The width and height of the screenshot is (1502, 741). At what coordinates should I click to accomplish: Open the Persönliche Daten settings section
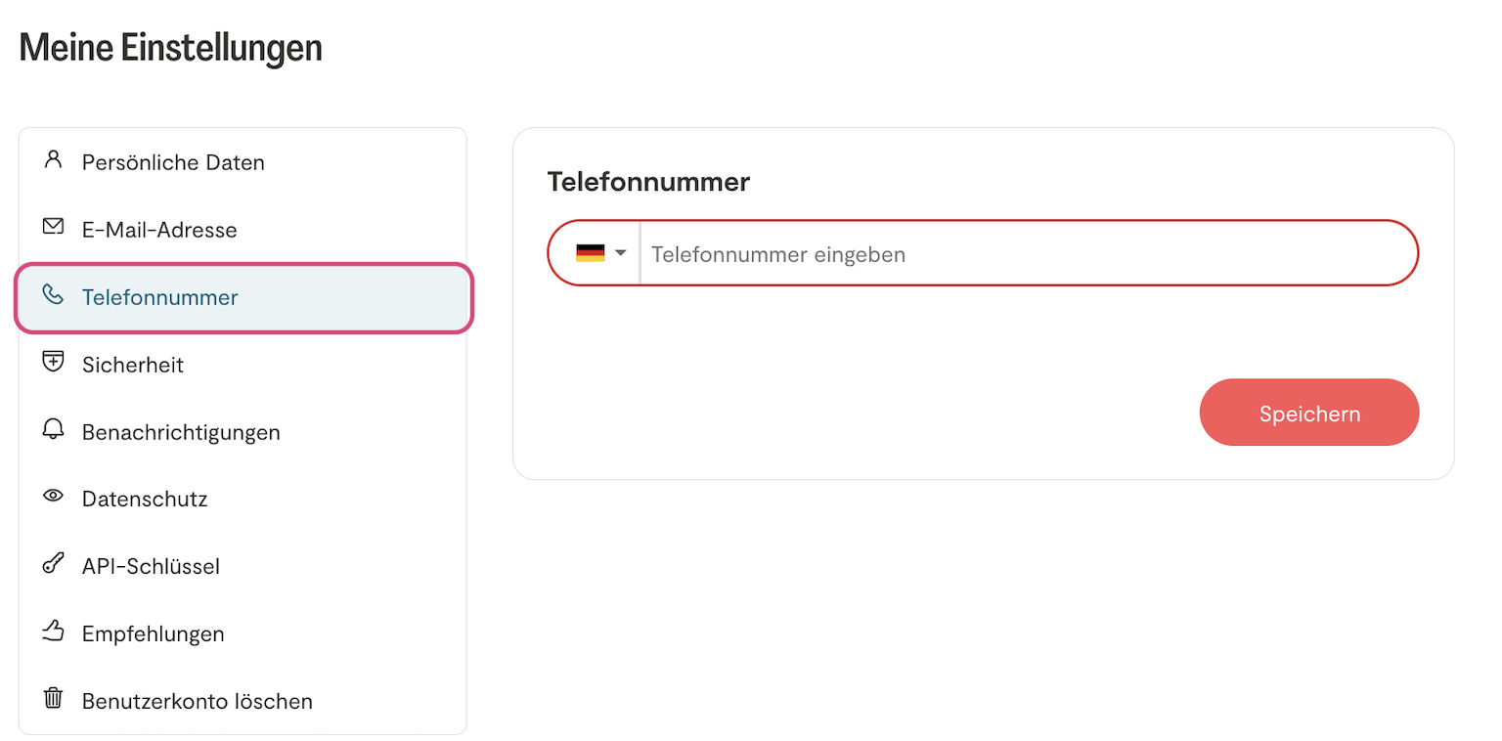(x=173, y=162)
